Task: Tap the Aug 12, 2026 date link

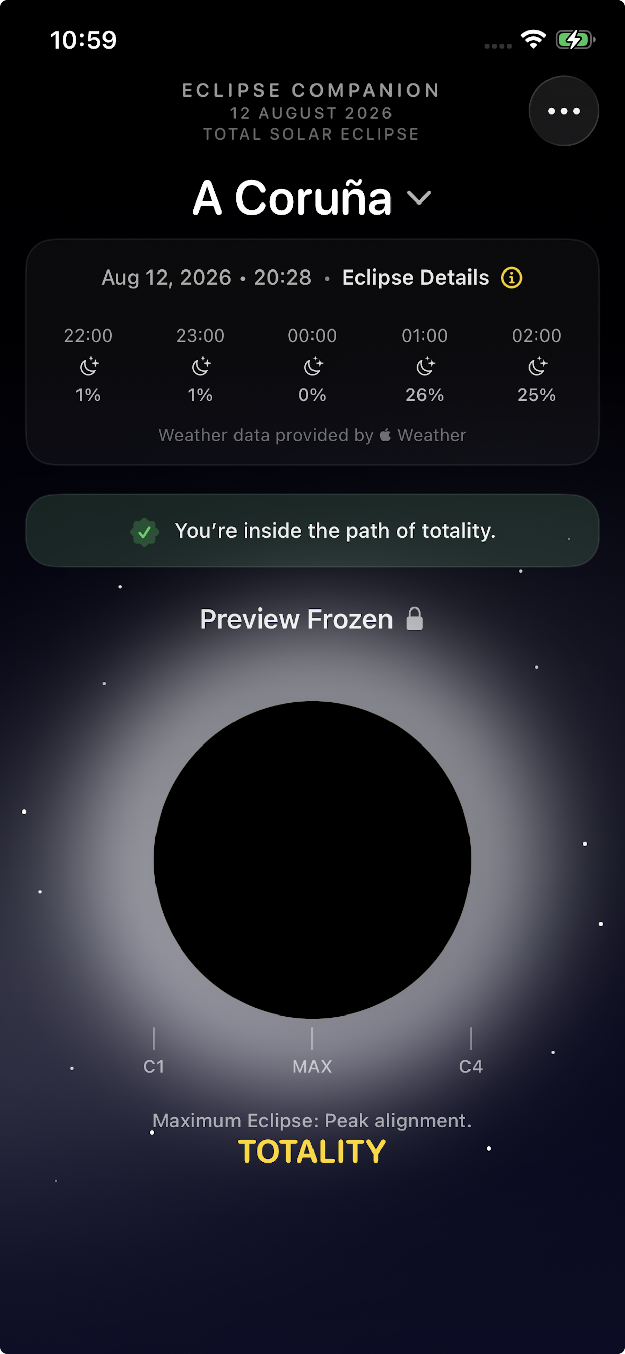Action: click(166, 278)
